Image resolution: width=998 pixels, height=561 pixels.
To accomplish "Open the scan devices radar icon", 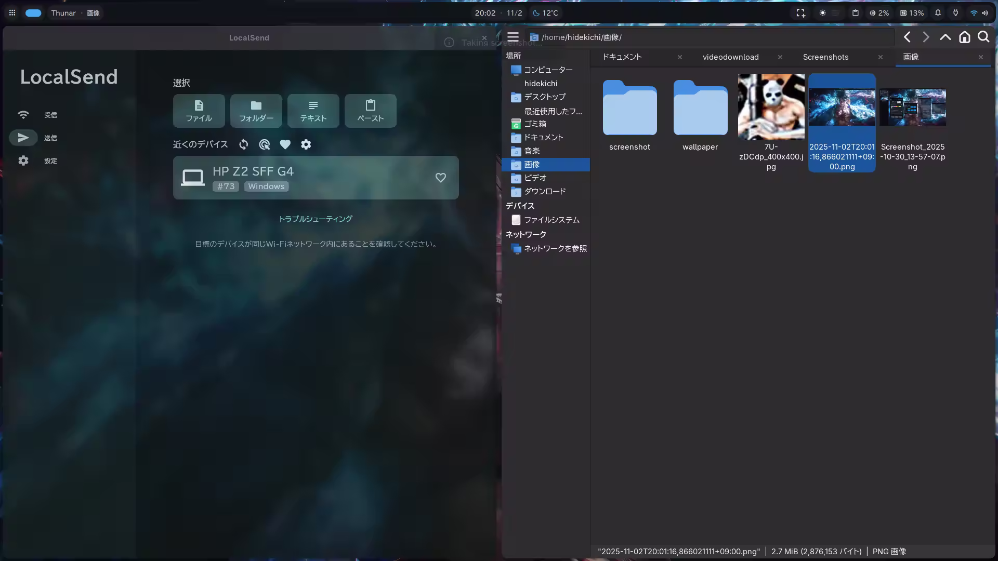I will tap(264, 144).
